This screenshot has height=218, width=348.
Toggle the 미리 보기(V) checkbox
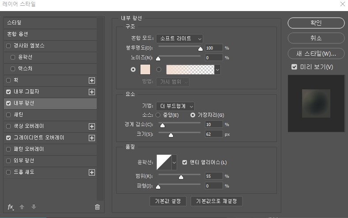click(x=294, y=67)
